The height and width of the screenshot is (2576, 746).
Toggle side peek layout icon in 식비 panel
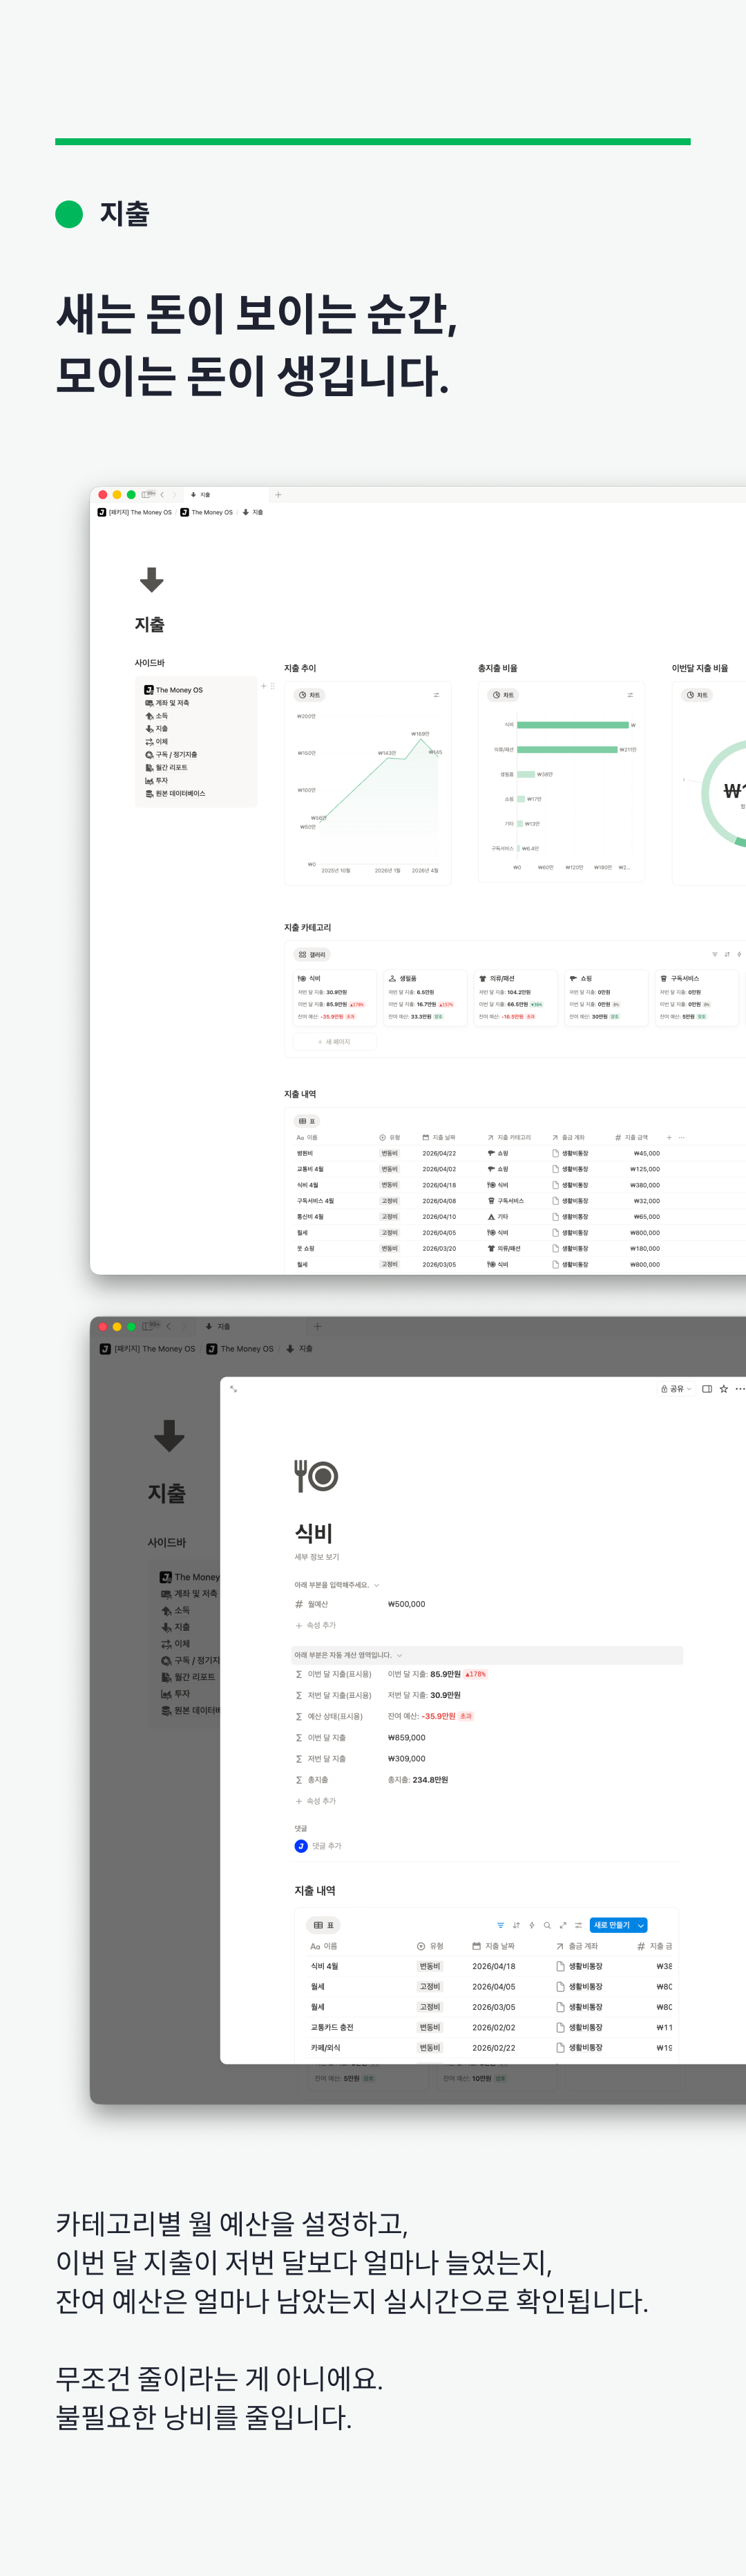(x=707, y=1389)
